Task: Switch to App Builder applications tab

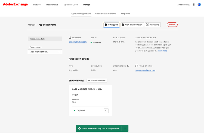Action: (81, 14)
